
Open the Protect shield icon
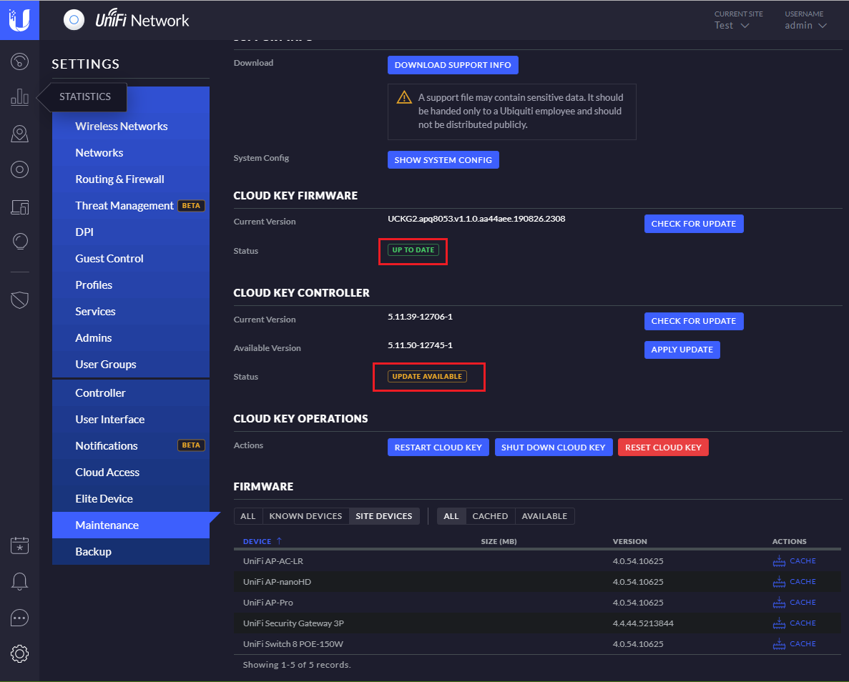[19, 300]
